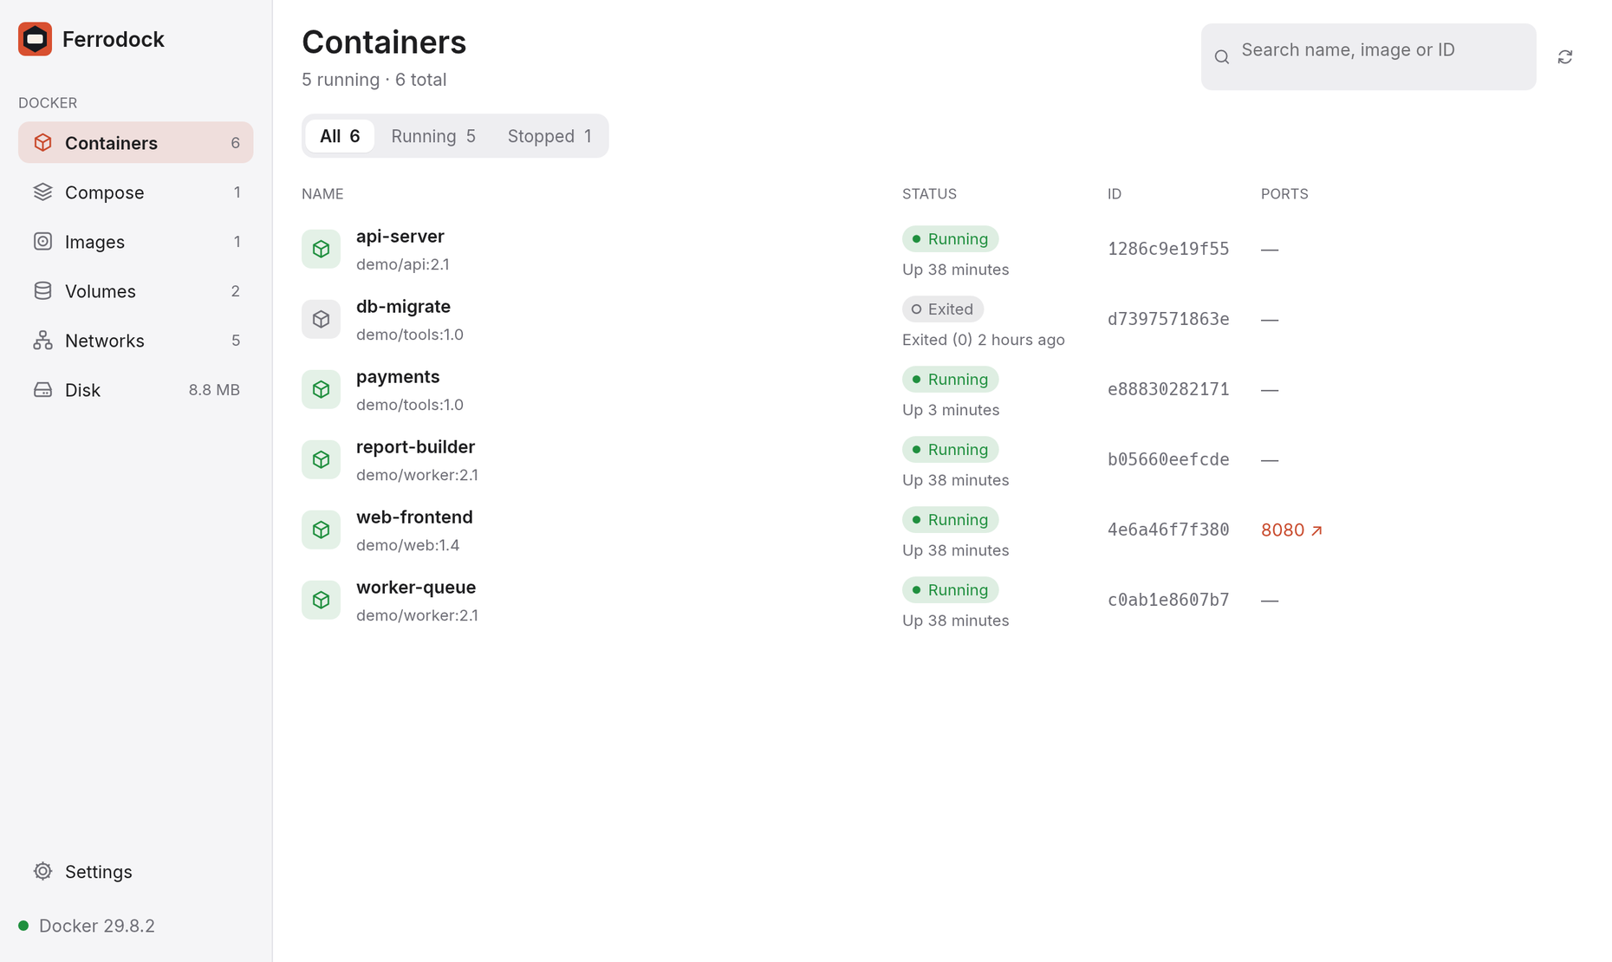This screenshot has height=962, width=1612.
Task: Click the Running badge for payments
Action: point(951,380)
